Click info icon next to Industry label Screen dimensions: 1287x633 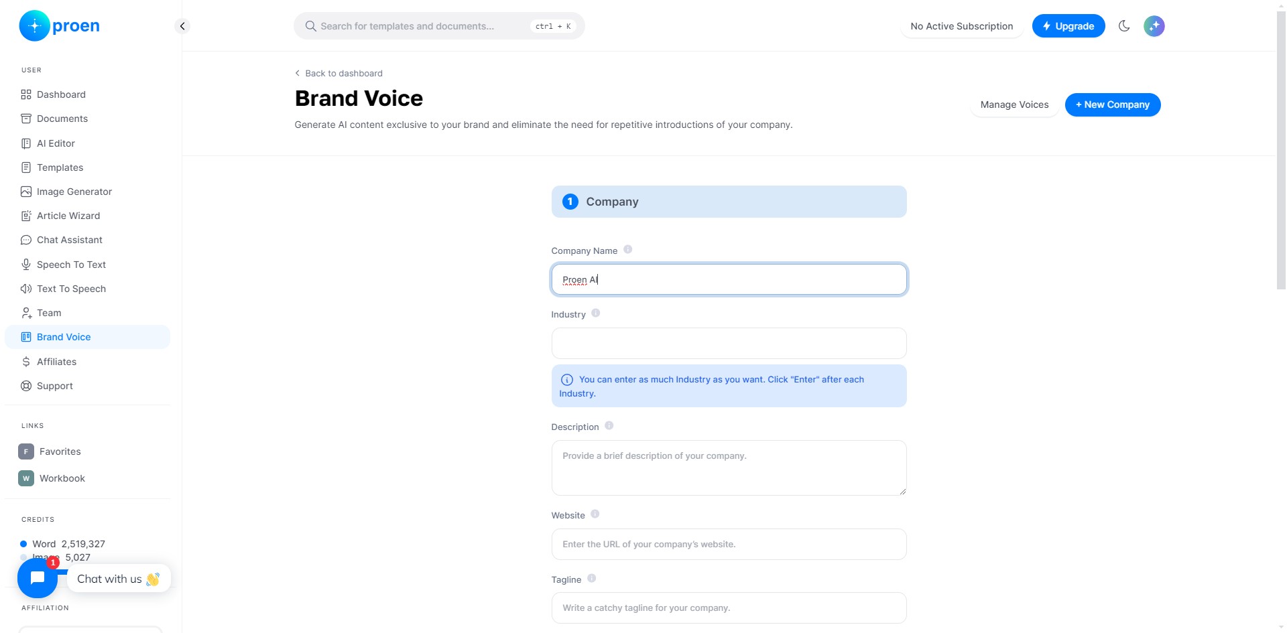click(596, 313)
